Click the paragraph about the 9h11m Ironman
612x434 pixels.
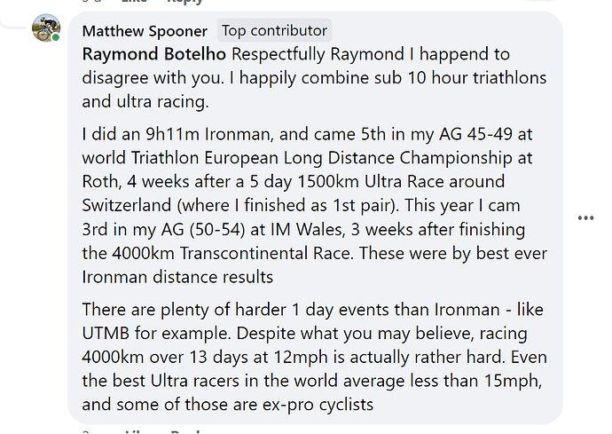[x=315, y=206]
